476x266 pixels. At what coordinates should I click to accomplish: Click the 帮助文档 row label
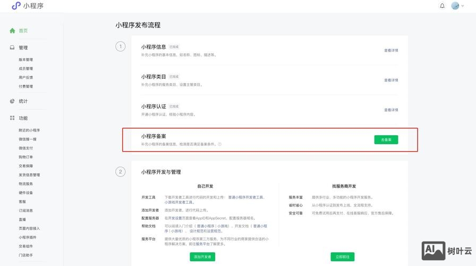point(148,226)
